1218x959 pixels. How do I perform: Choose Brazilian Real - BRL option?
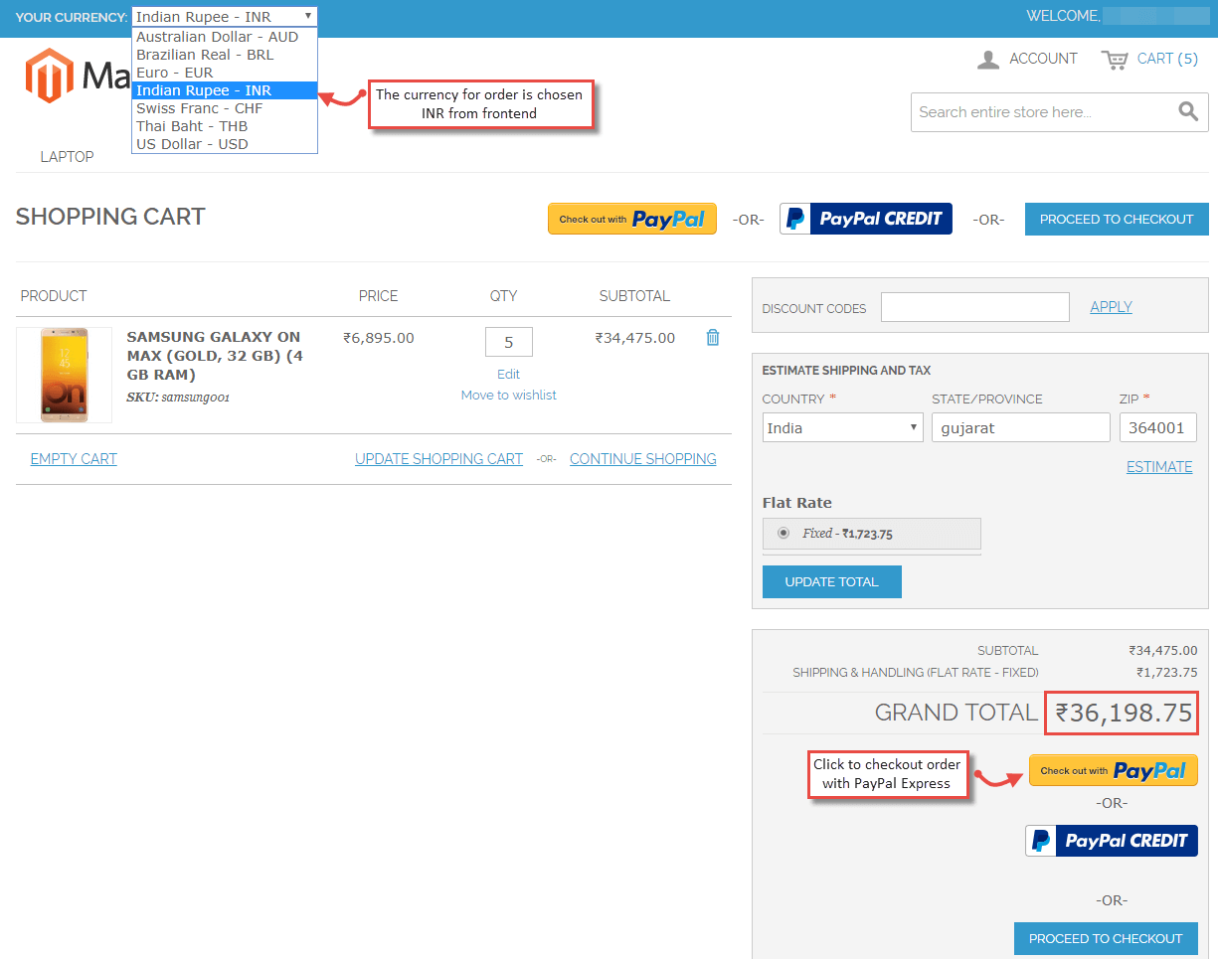click(x=225, y=55)
